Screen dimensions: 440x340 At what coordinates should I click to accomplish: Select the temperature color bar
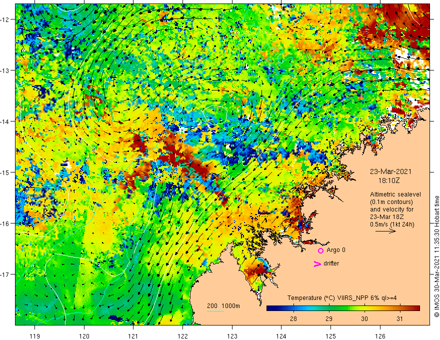point(343,308)
